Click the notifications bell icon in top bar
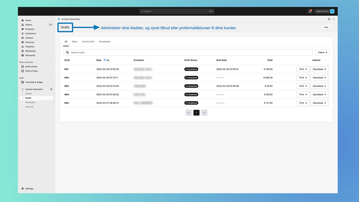This screenshot has width=359, height=202. [x=310, y=11]
